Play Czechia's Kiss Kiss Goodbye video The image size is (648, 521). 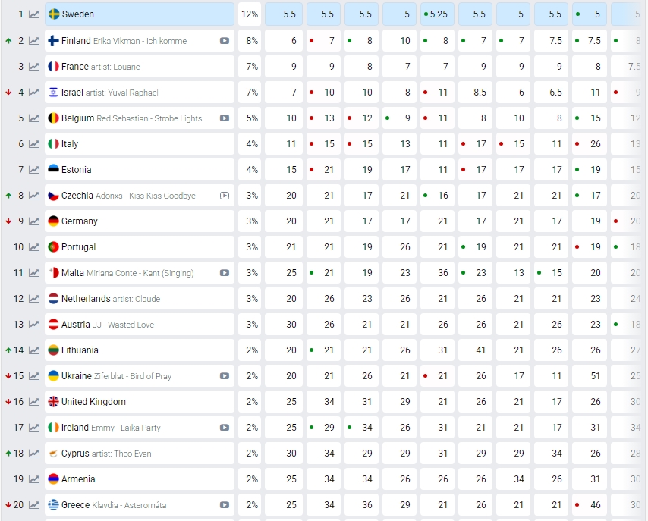pyautogui.click(x=225, y=196)
